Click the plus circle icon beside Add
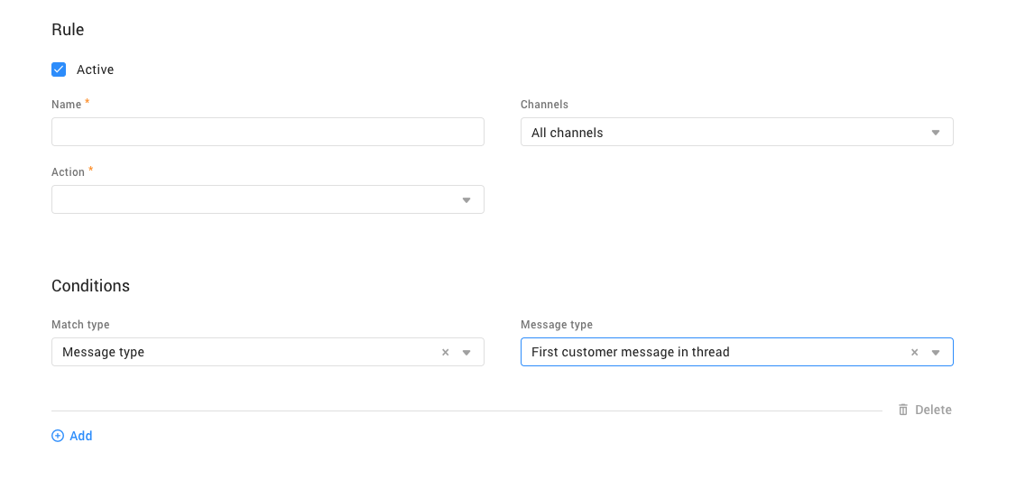This screenshot has width=1016, height=489. point(58,436)
